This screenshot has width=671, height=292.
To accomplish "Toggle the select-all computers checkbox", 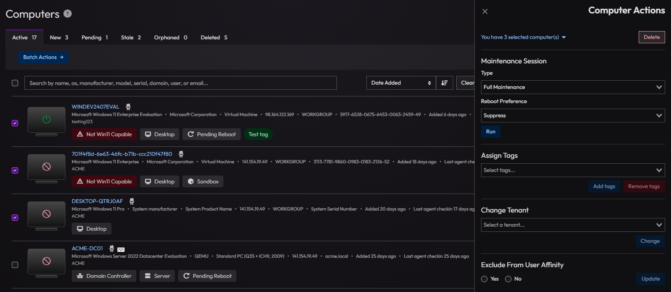I will coord(15,83).
